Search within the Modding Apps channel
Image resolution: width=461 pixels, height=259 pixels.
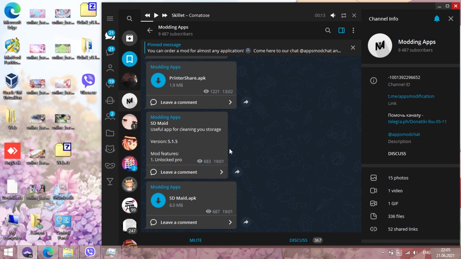328,31
